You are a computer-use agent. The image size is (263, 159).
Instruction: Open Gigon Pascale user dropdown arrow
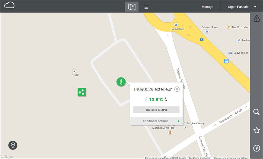(255, 7)
